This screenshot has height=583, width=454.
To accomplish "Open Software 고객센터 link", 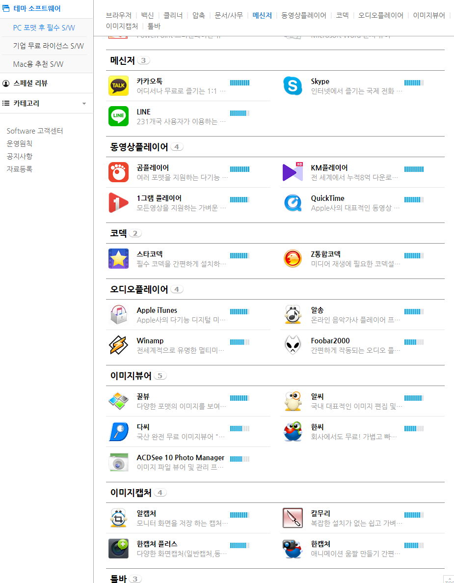I will pos(35,131).
